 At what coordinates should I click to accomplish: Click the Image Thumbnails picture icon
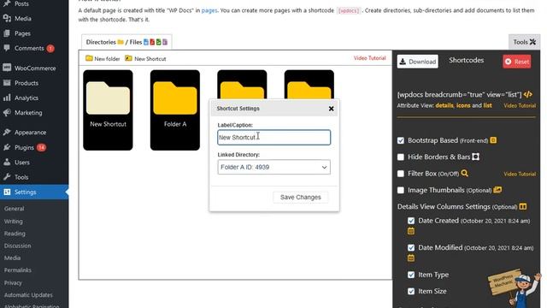click(497, 190)
